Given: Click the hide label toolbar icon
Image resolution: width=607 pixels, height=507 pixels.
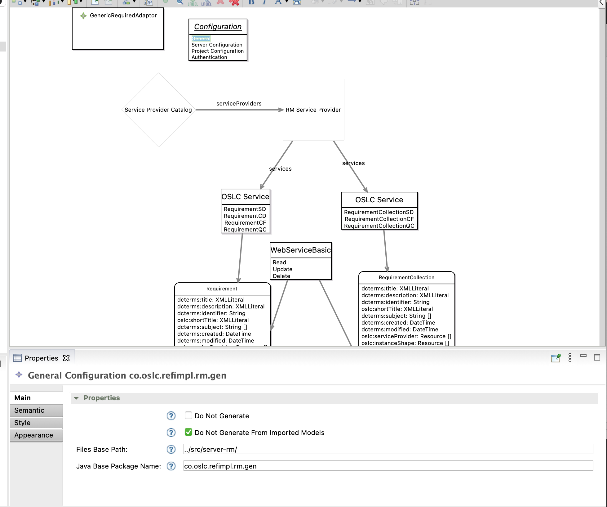Looking at the screenshot, I should pyautogui.click(x=206, y=3).
